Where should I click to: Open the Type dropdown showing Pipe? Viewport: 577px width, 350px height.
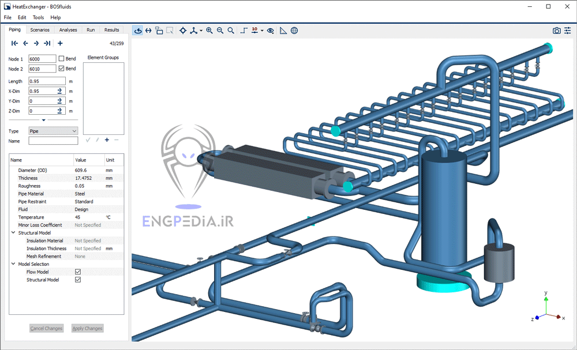[x=53, y=131]
